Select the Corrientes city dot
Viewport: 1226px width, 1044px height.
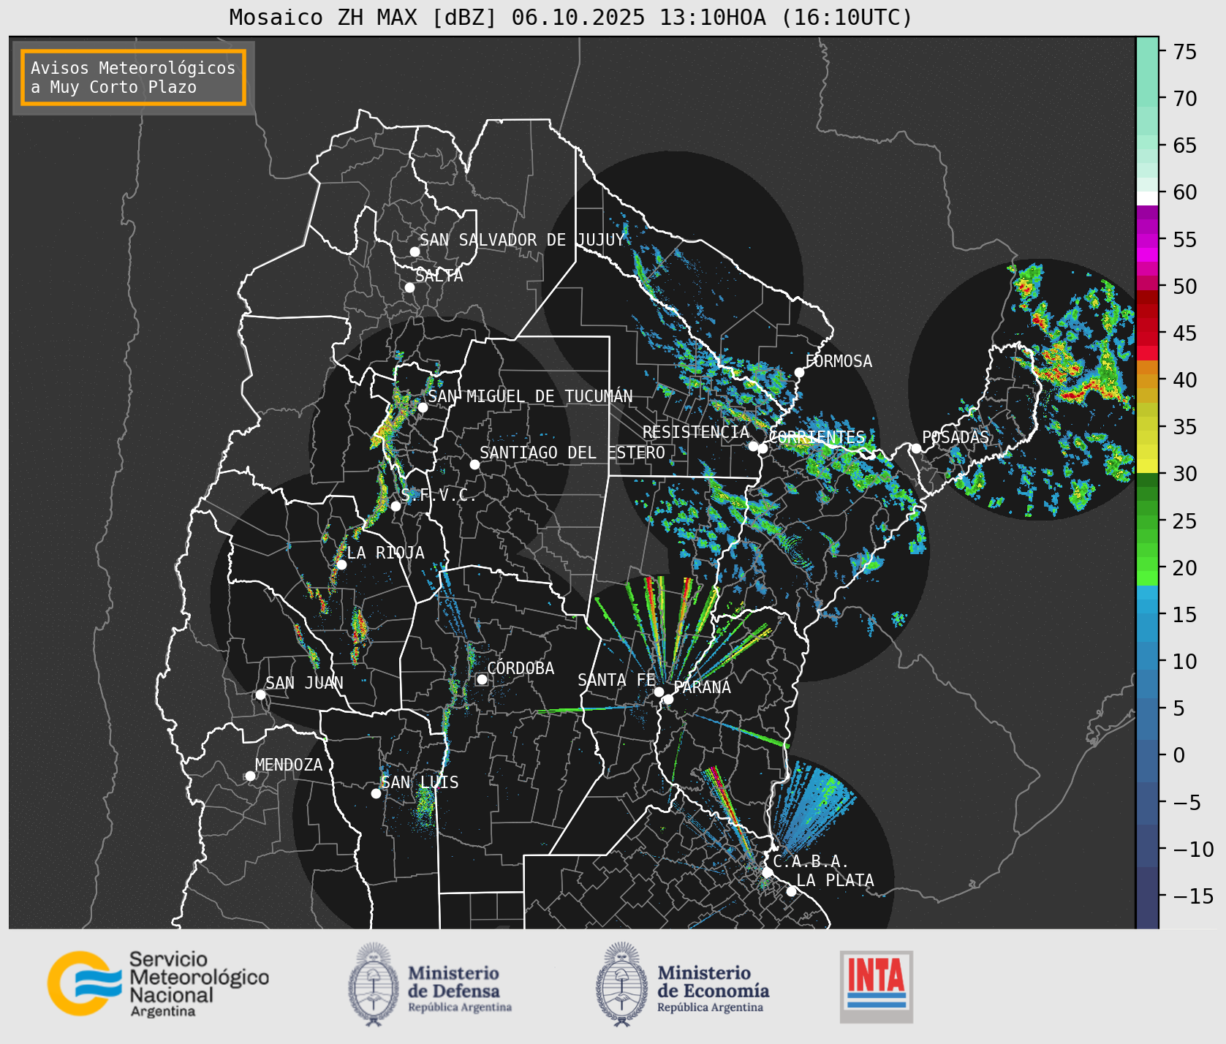[x=763, y=448]
